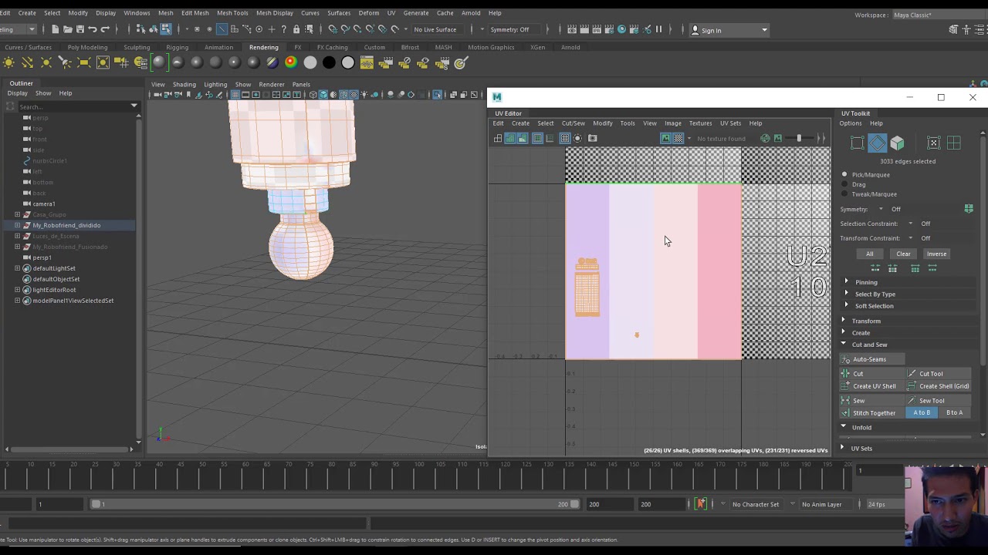The image size is (988, 555).
Task: Click the Save scene icon
Action: [x=80, y=29]
